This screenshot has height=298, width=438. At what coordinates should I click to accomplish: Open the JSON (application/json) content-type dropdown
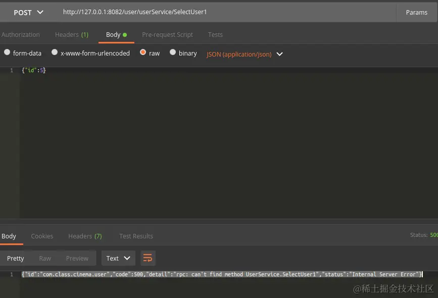245,54
